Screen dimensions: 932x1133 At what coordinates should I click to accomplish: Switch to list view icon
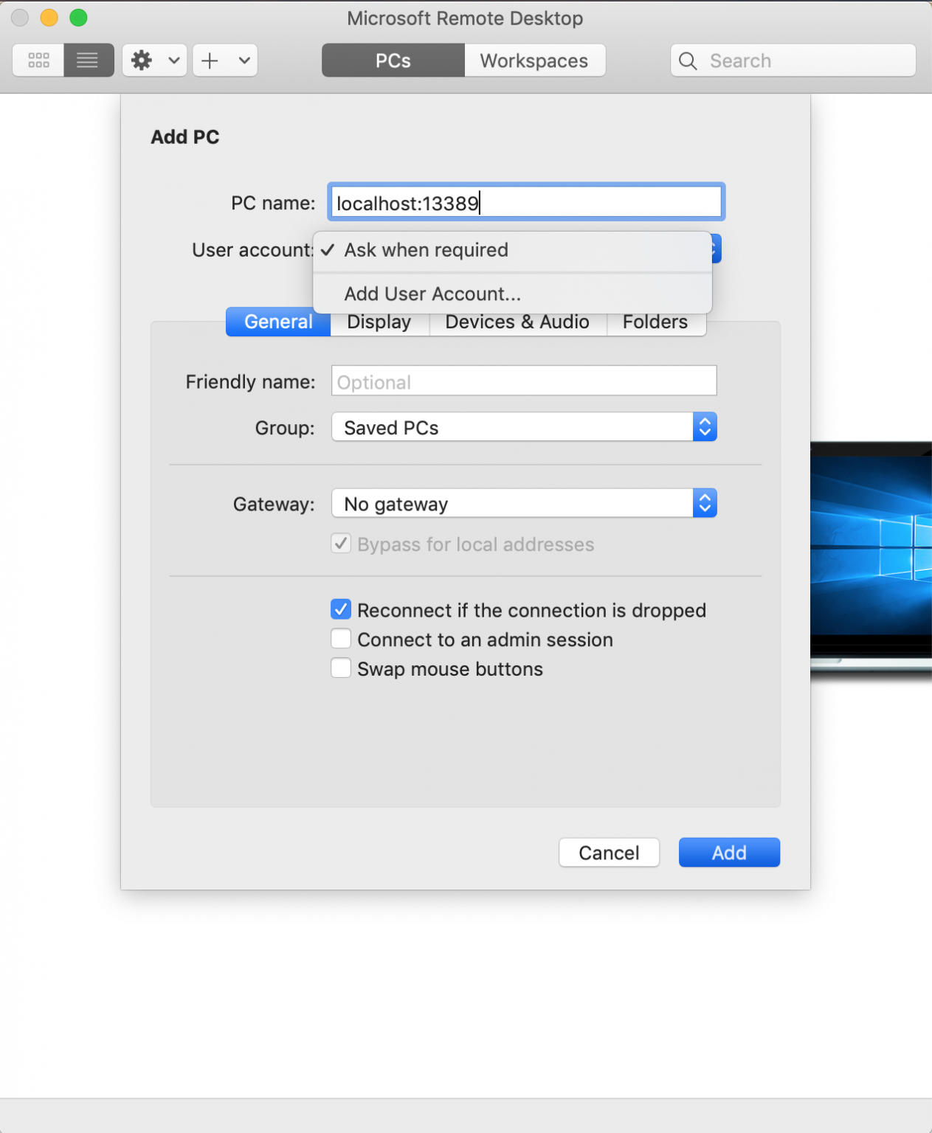point(88,60)
